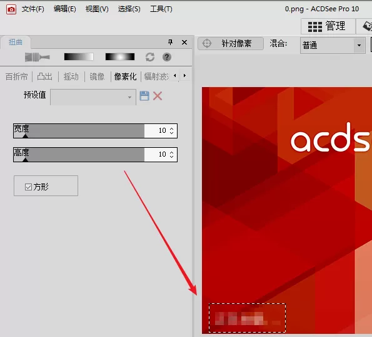
Task: Click the pixelated selection in image
Action: point(247,318)
